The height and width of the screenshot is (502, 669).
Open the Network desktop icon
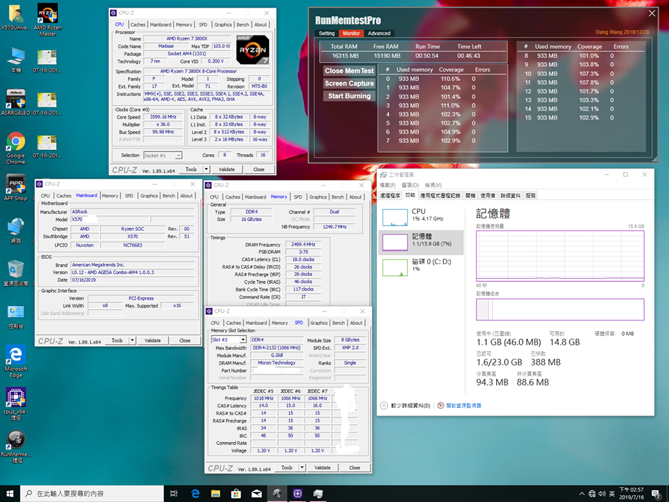click(16, 231)
